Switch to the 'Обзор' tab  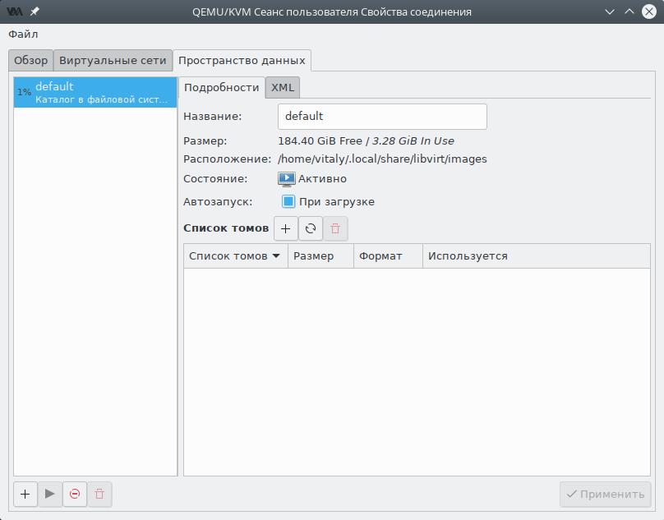[x=31, y=60]
